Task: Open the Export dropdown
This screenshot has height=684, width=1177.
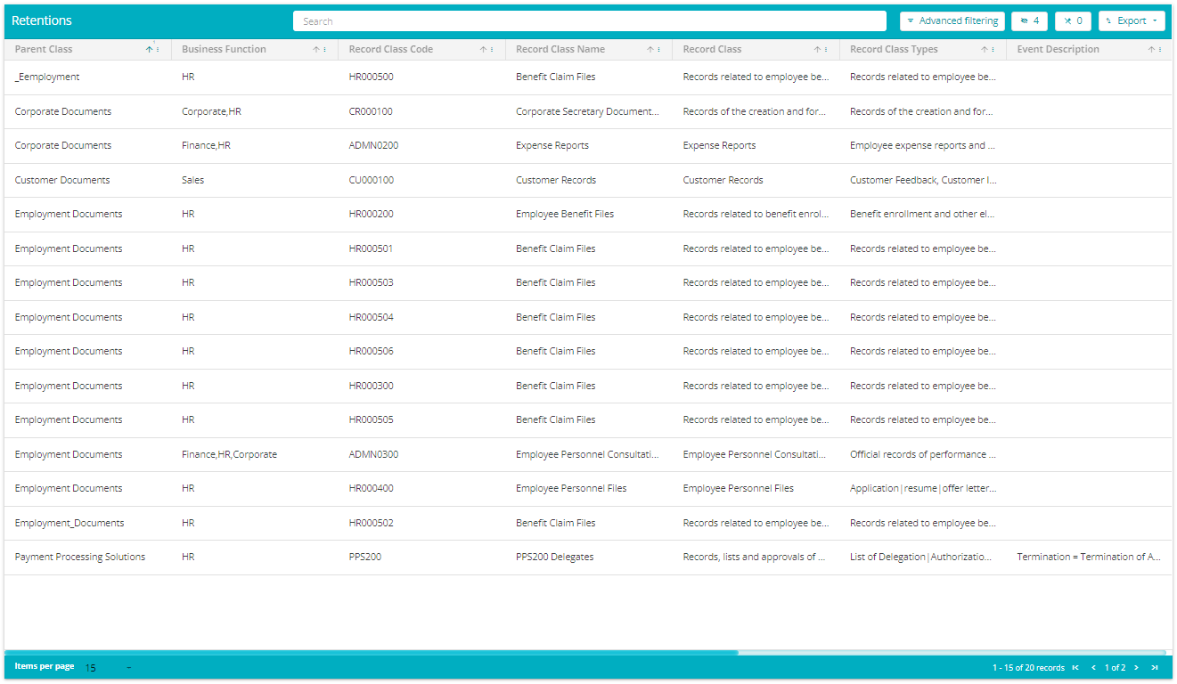Action: [1132, 21]
